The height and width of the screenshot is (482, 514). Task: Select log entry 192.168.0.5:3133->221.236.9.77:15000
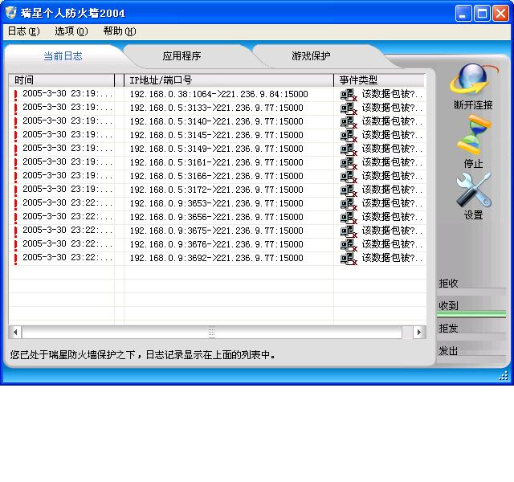tap(216, 108)
